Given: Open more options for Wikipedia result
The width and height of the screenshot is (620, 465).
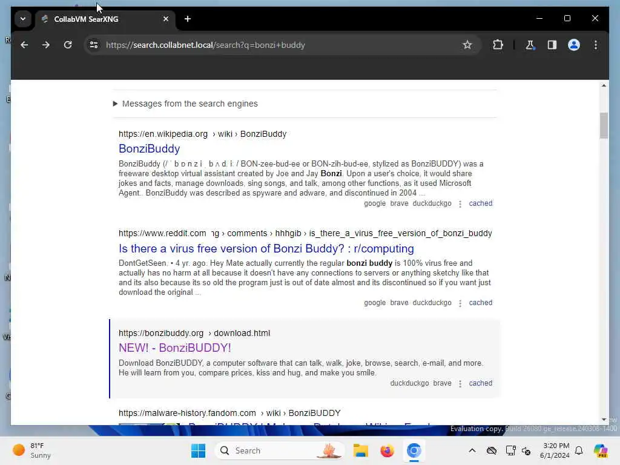Looking at the screenshot, I should [460, 204].
